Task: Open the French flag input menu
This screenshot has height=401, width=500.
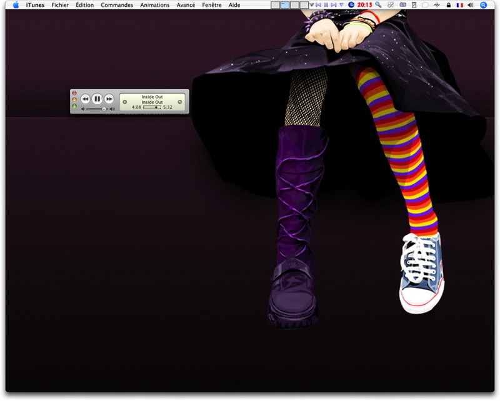Action: (459, 5)
